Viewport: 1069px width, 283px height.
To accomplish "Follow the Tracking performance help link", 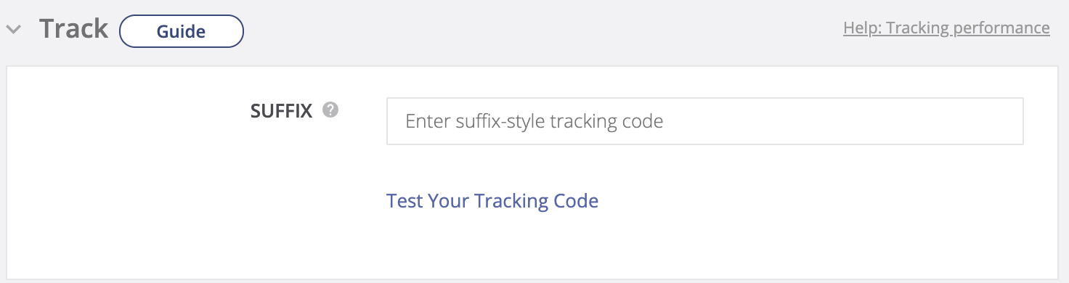I will tap(946, 28).
